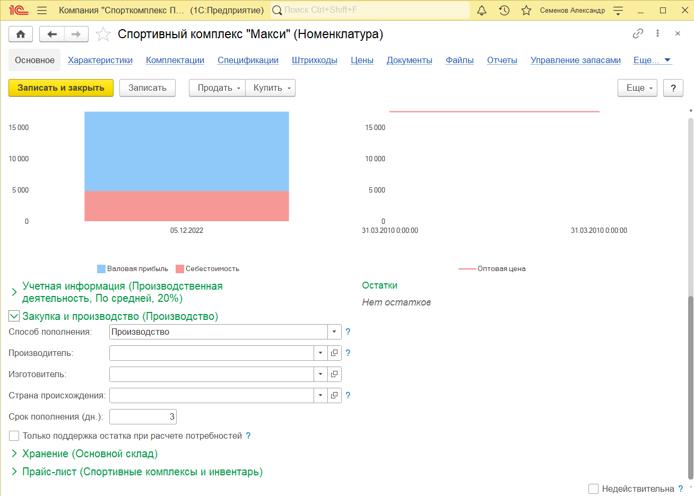
Task: Open the Еще dropdown in command bar
Action: [637, 88]
